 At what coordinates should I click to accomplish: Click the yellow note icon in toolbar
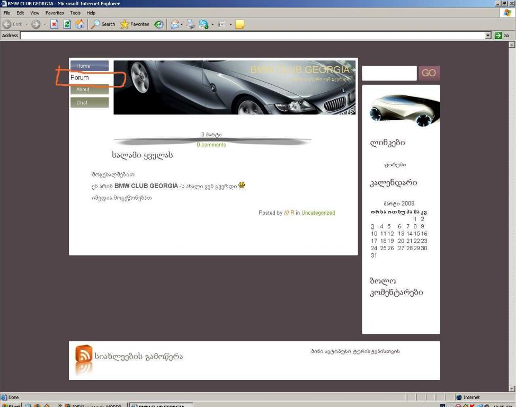pyautogui.click(x=240, y=24)
